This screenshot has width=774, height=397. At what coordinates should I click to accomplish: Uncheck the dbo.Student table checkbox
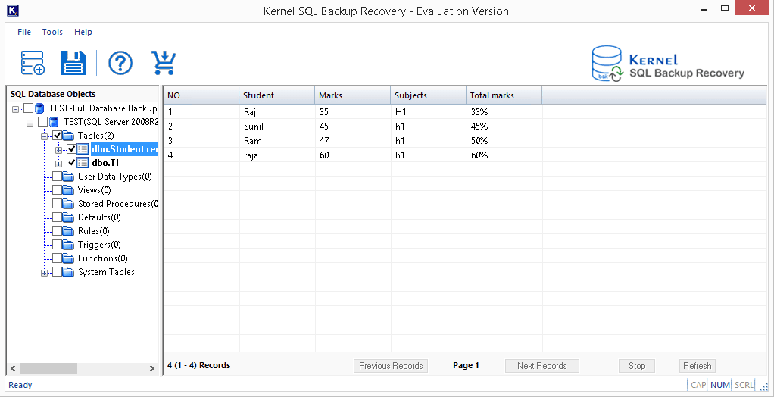72,149
